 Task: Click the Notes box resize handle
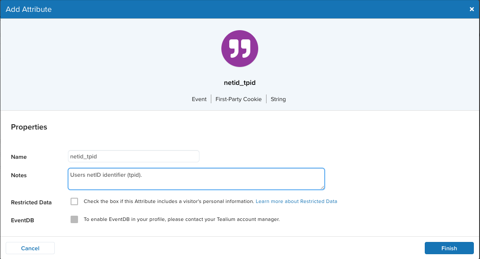tap(322, 187)
